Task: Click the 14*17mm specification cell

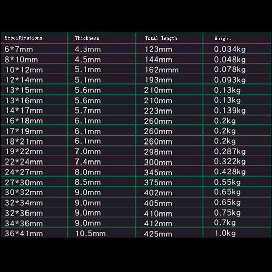Action: [x=24, y=111]
